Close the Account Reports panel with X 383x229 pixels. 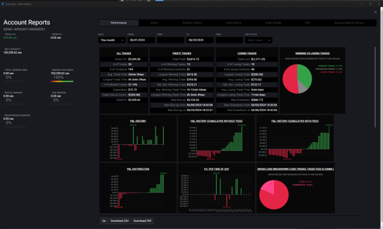point(375,13)
